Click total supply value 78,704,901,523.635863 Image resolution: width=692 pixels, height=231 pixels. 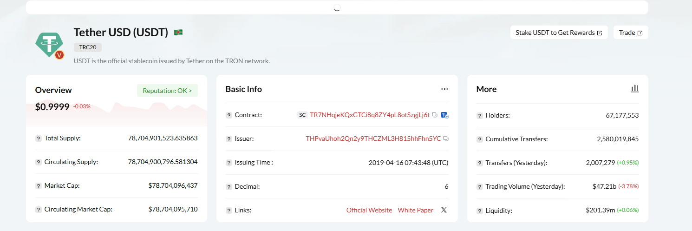[163, 138]
